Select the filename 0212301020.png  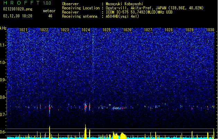click(x=18, y=9)
